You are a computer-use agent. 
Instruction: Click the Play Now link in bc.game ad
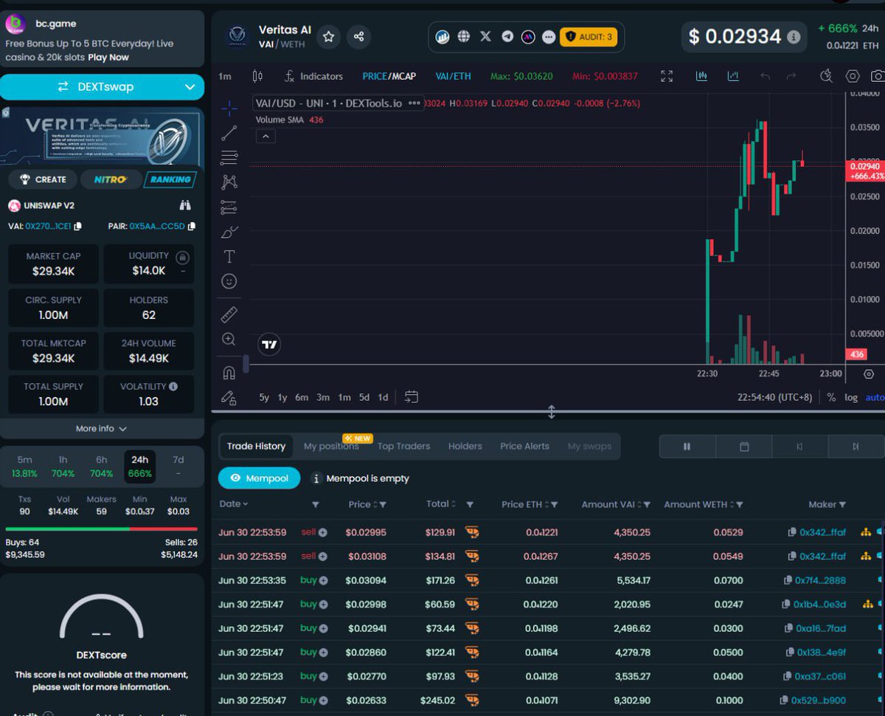tap(108, 57)
